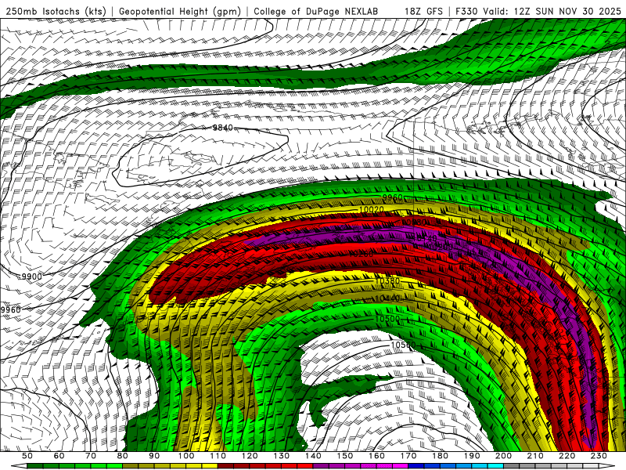Click the 80 value on the legend
Screen dimensions: 626x470
[x=122, y=456]
